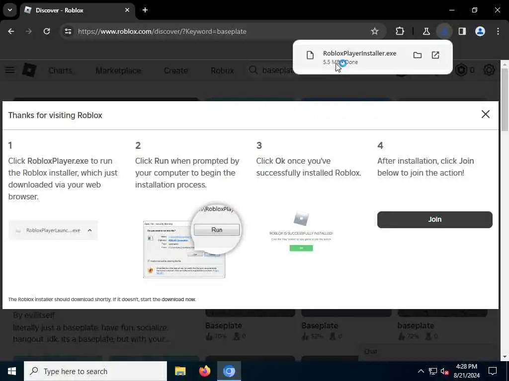This screenshot has height=381, width=509.
Task: Expand the tab search dropdown arrow
Action: (x=10, y=10)
